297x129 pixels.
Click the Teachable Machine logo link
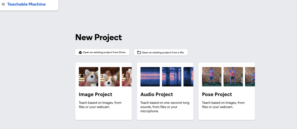(26, 4)
